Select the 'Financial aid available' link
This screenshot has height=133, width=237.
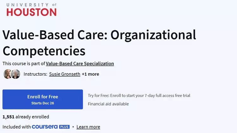click(108, 104)
